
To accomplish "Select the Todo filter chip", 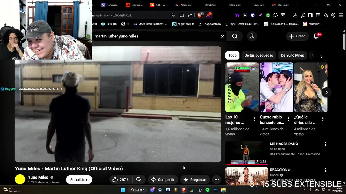I will (232, 55).
